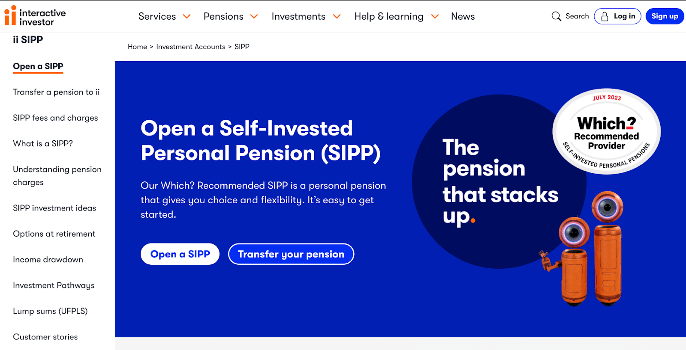
Task: Open Investment Accounts breadcrumb link
Action: pyautogui.click(x=191, y=47)
